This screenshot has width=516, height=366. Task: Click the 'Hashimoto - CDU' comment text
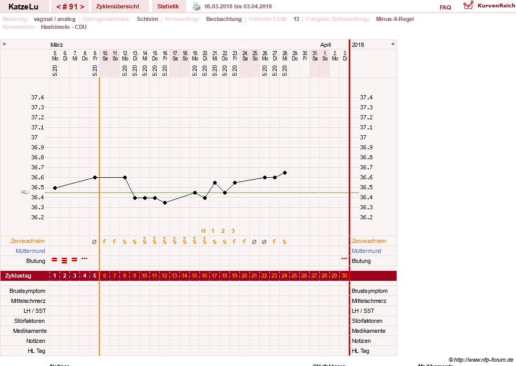[x=64, y=27]
